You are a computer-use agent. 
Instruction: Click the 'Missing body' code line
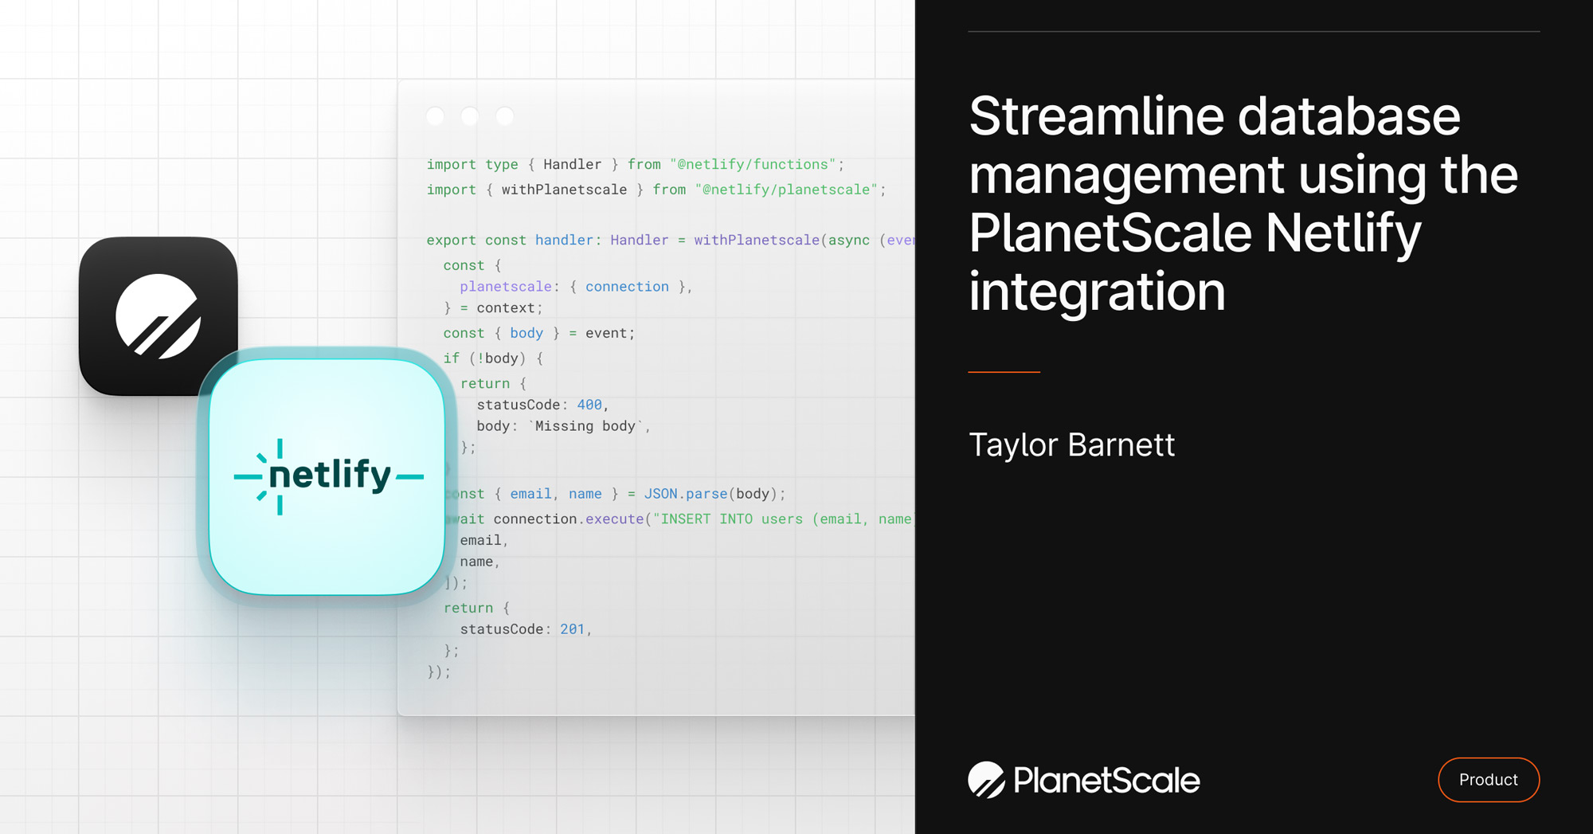pyautogui.click(x=564, y=426)
